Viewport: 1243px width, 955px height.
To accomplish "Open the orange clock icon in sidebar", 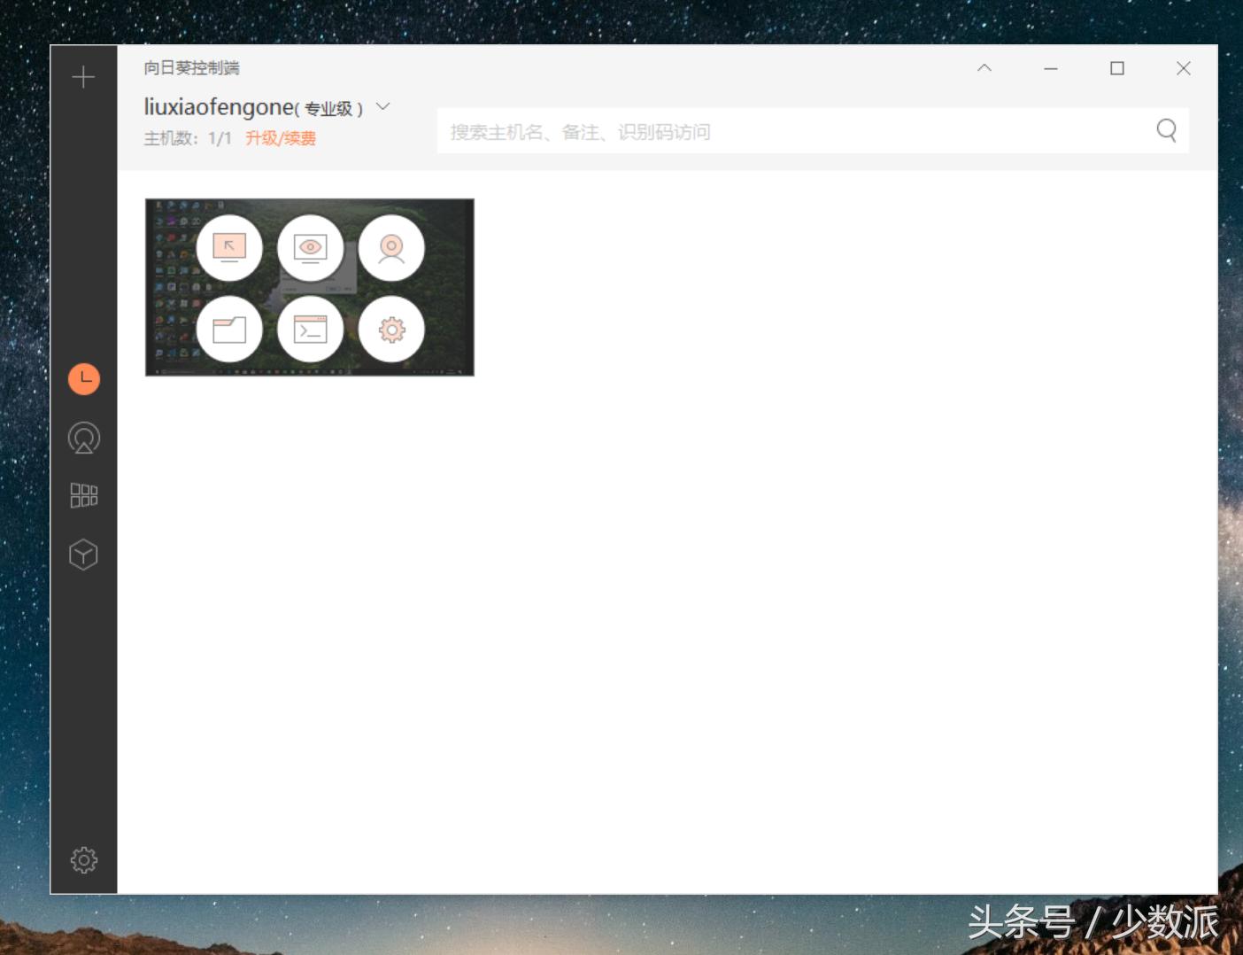I will 84,379.
